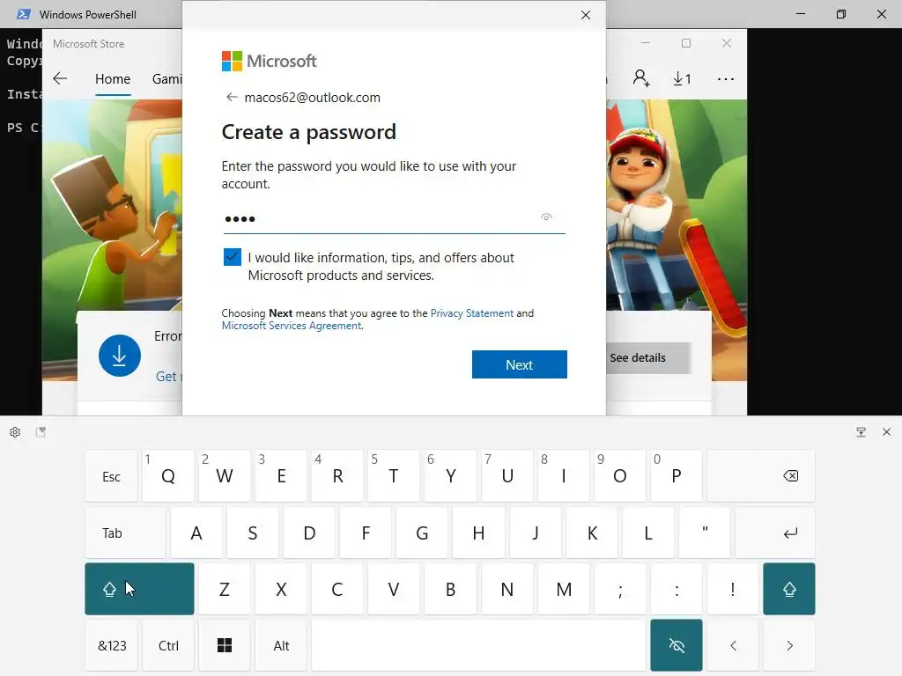
Task: Tap the backspace key
Action: point(761,476)
